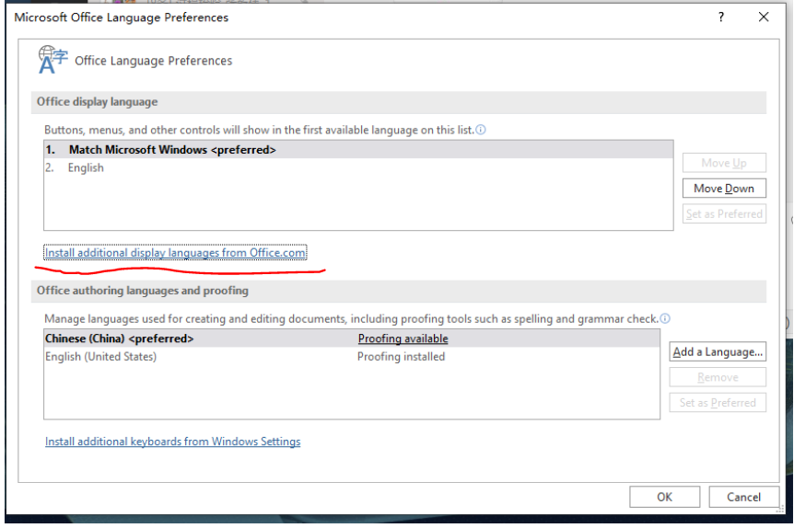Click info icon beside authoring languages description
The image size is (794, 528).
click(665, 319)
